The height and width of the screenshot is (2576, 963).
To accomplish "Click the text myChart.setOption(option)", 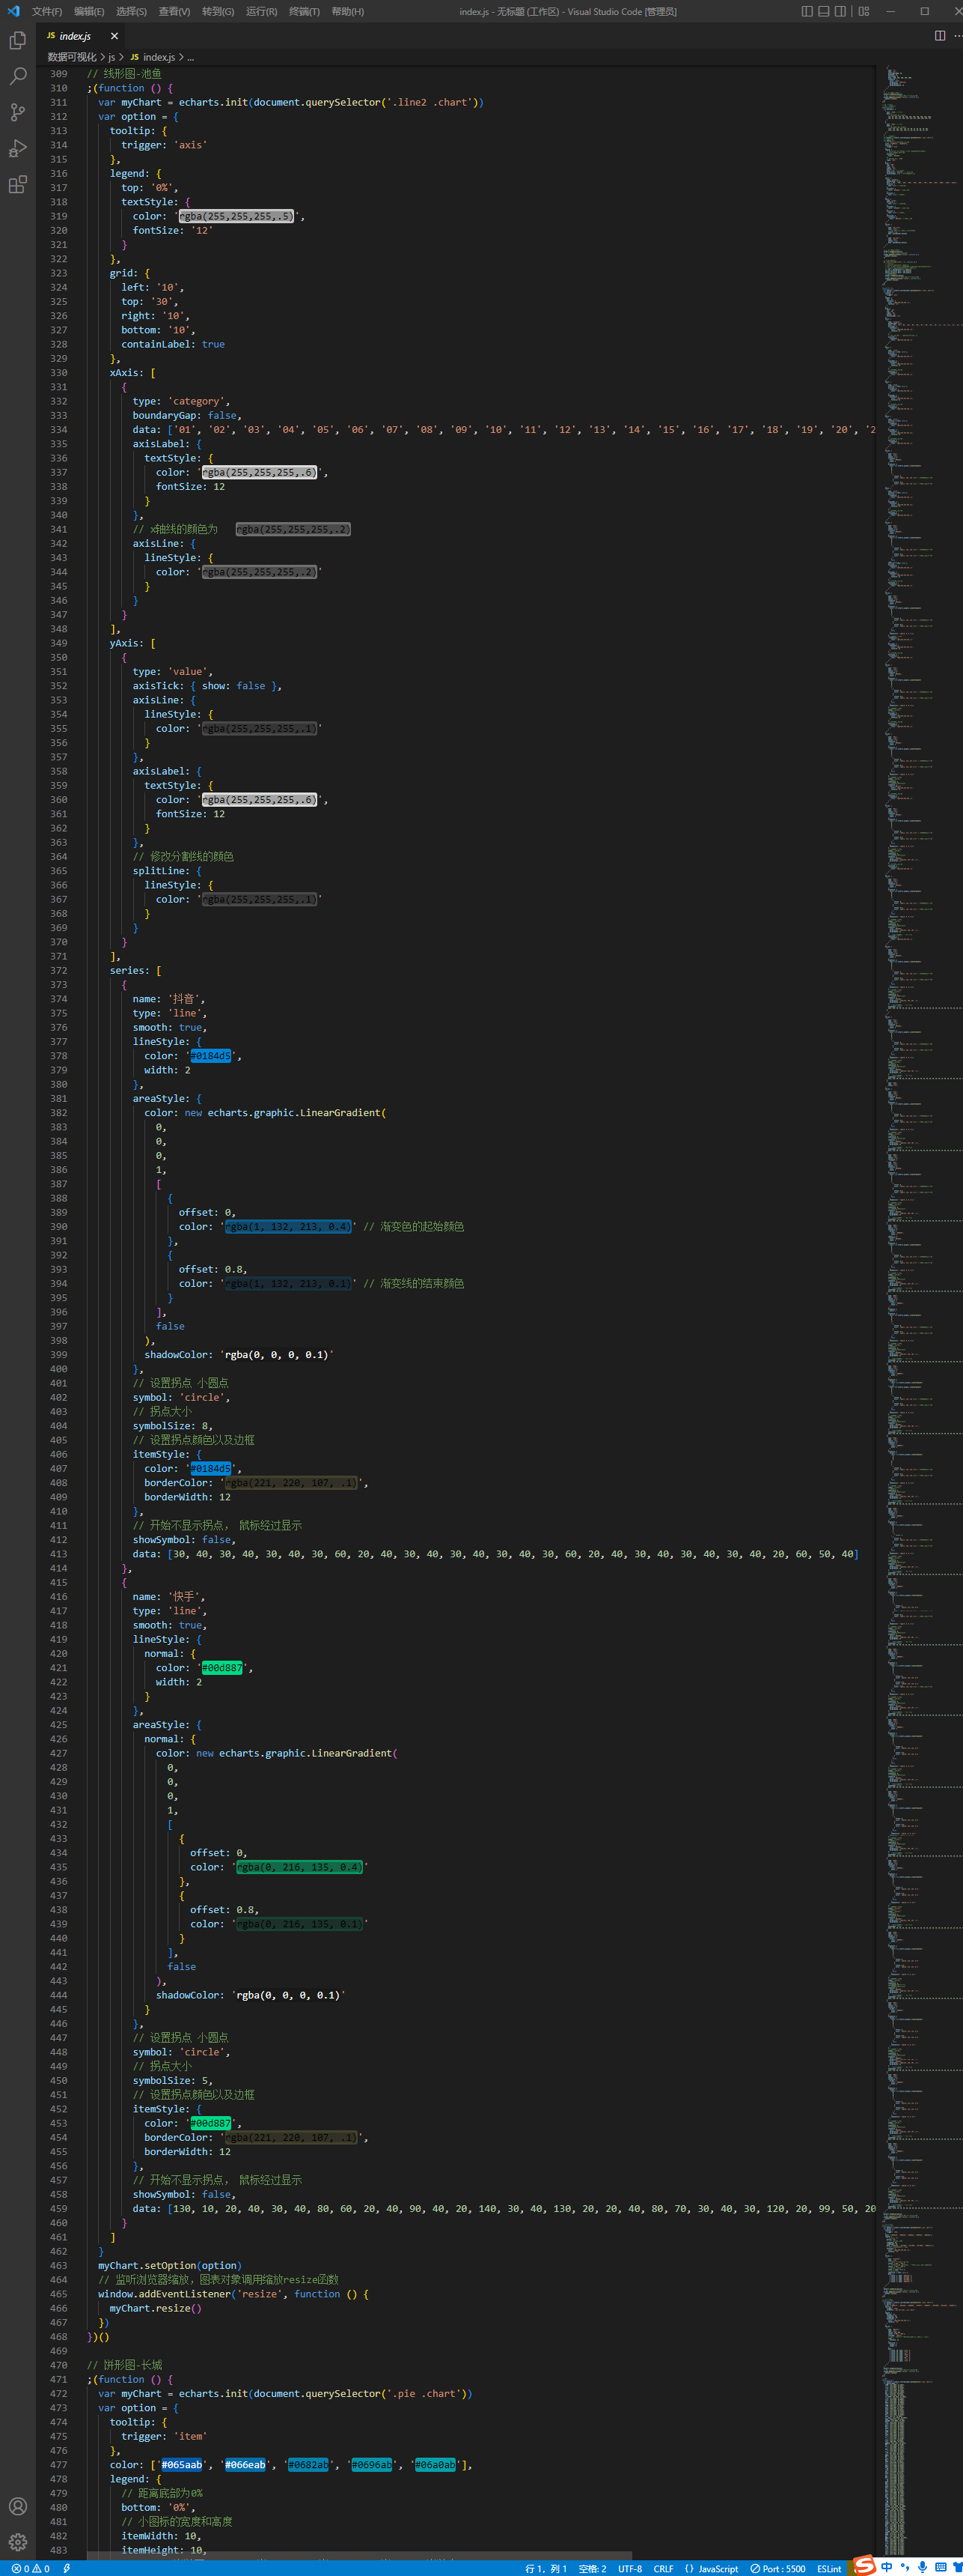I will coord(170,2266).
